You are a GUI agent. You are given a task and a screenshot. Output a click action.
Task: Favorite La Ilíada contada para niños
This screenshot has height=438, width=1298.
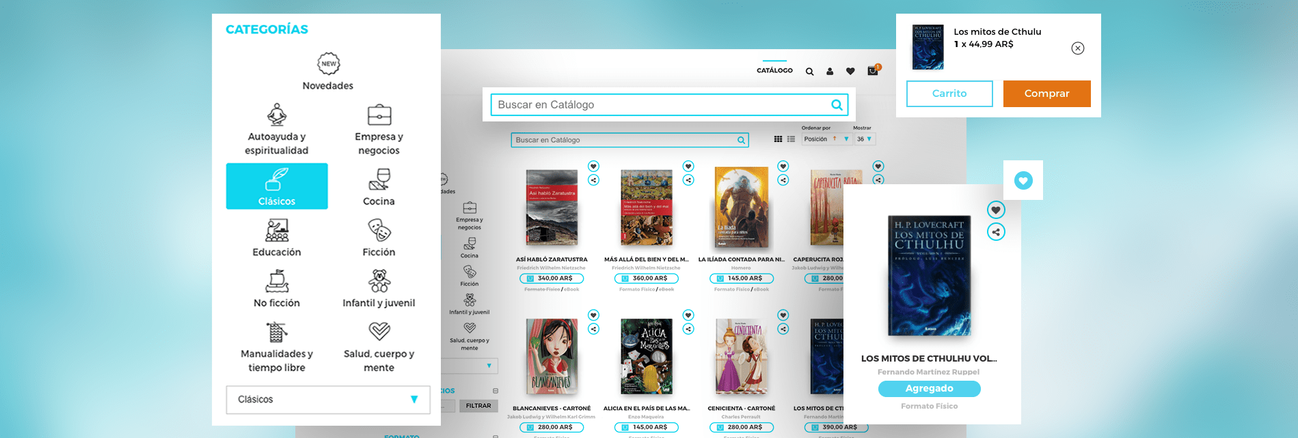tap(783, 166)
